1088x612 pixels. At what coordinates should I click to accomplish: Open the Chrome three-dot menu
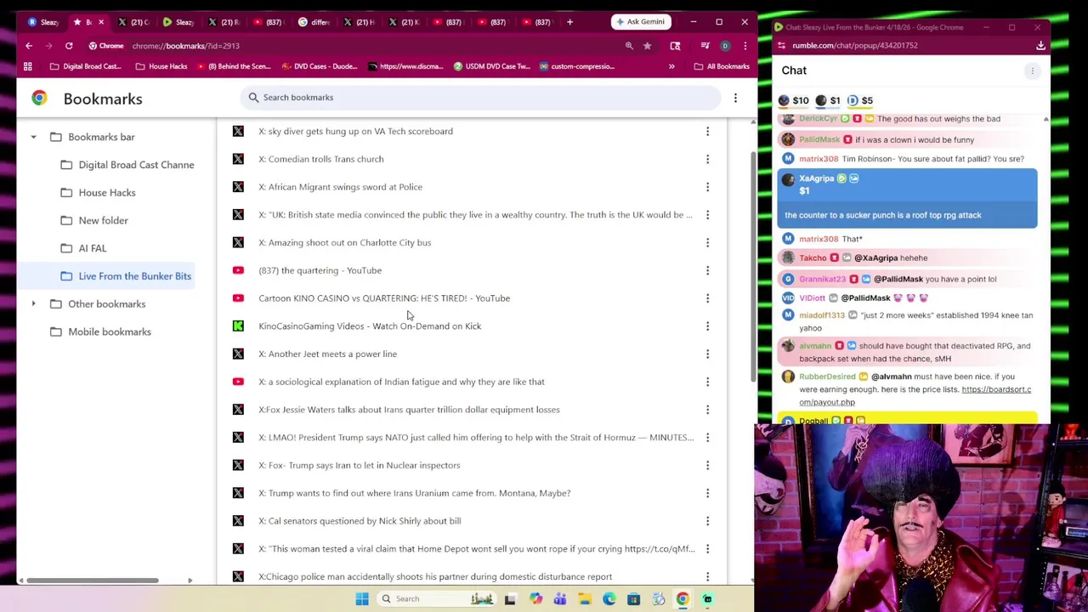[745, 46]
